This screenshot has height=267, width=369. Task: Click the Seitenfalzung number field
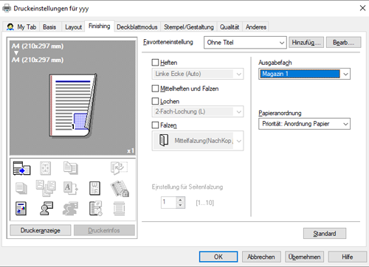pyautogui.click(x=169, y=202)
